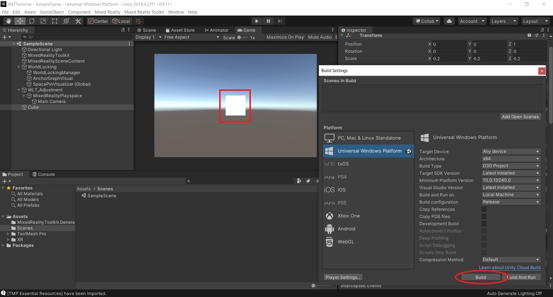The height and width of the screenshot is (297, 553).
Task: Toggle Maximize On Play
Action: (x=285, y=37)
